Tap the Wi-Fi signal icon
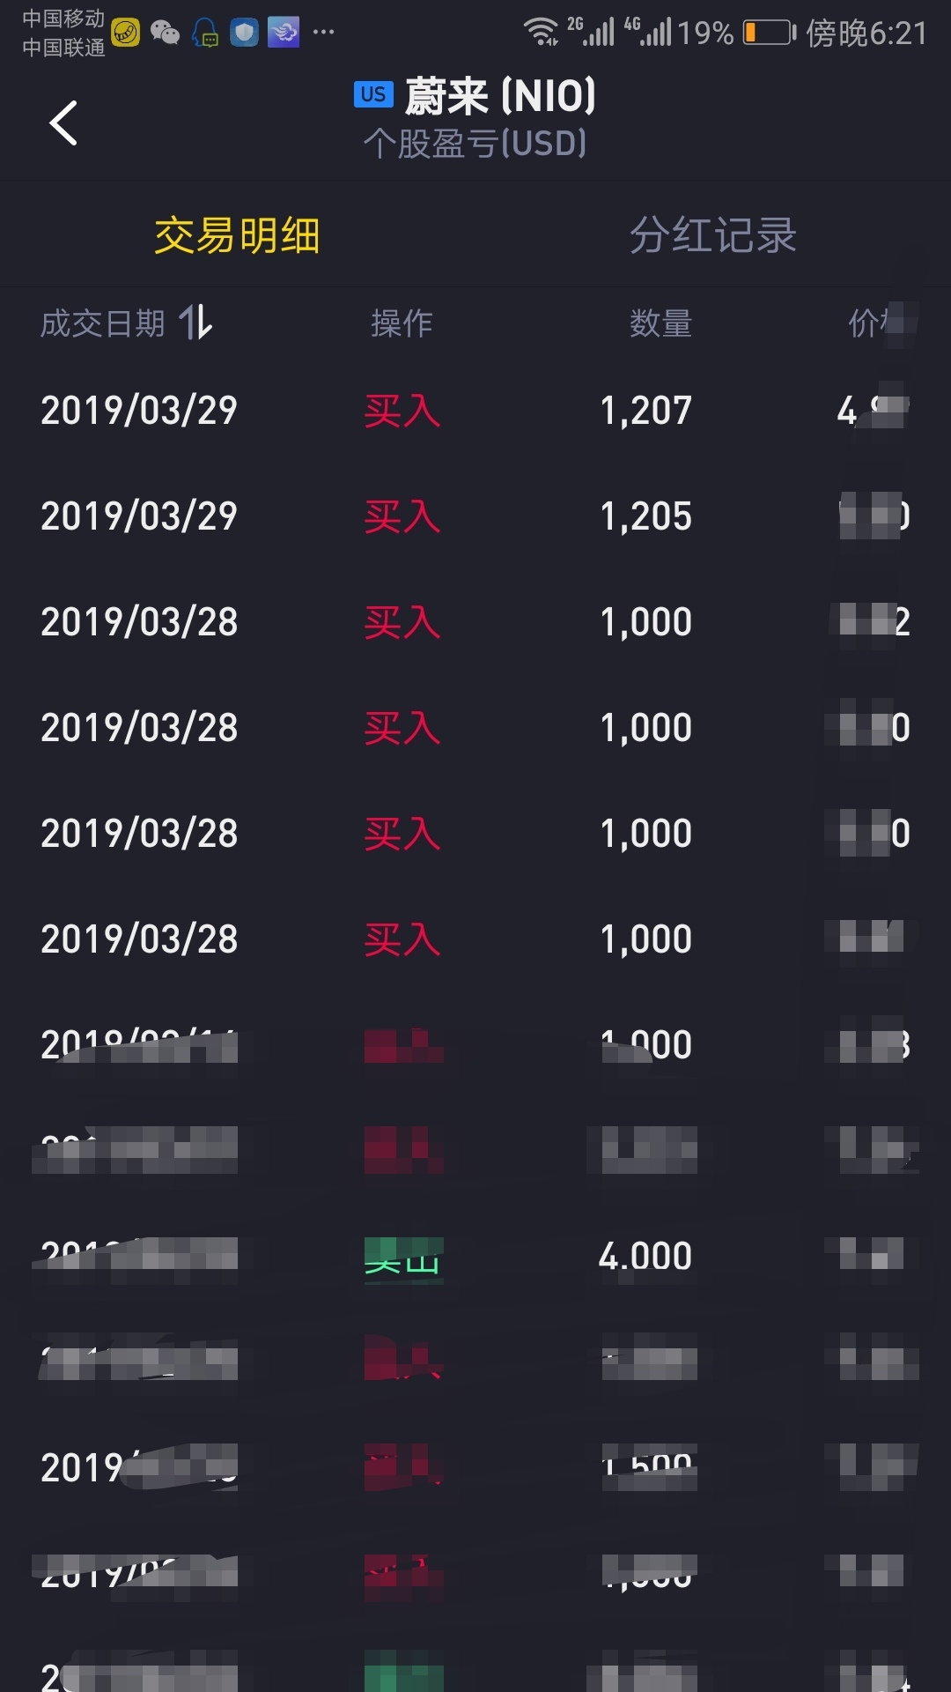 tap(541, 32)
